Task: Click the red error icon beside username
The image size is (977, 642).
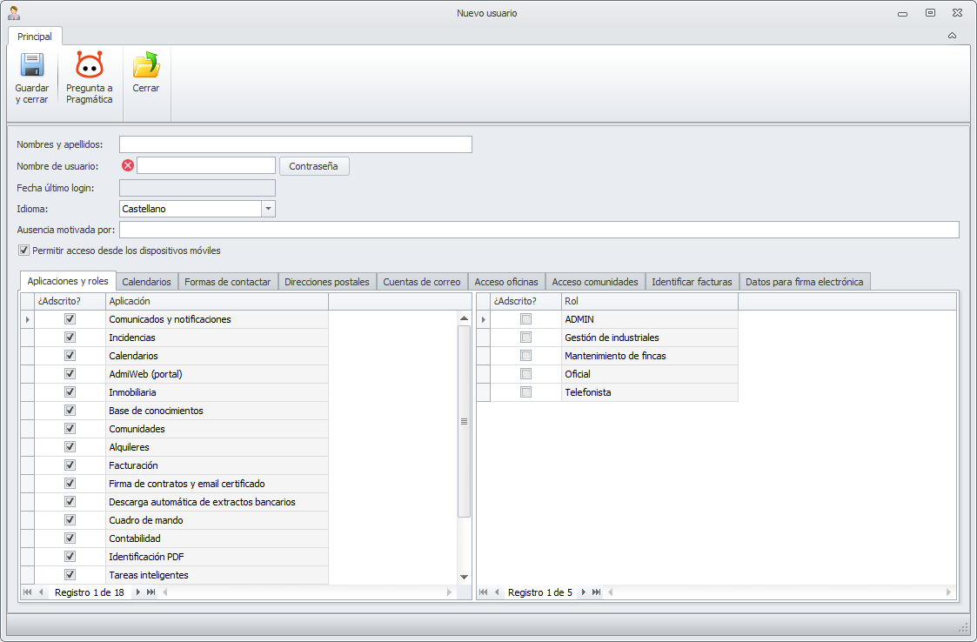Action: [128, 165]
